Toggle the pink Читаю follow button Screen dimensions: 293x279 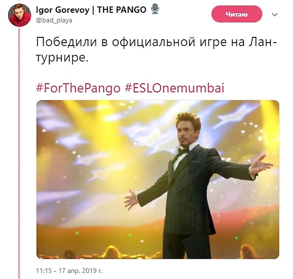pos(237,14)
